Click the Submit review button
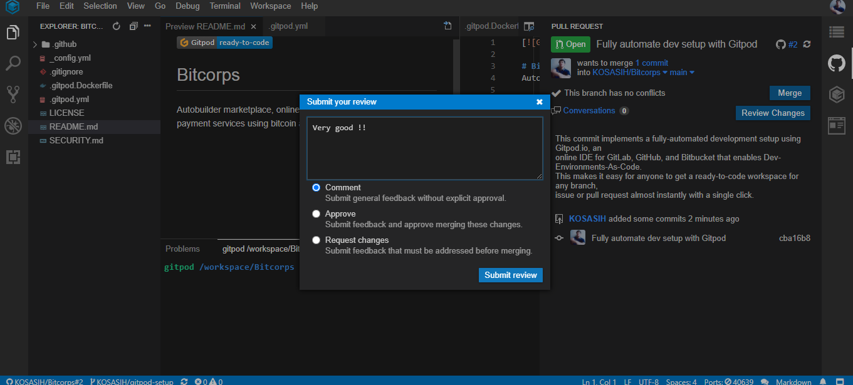The image size is (853, 385). point(511,275)
